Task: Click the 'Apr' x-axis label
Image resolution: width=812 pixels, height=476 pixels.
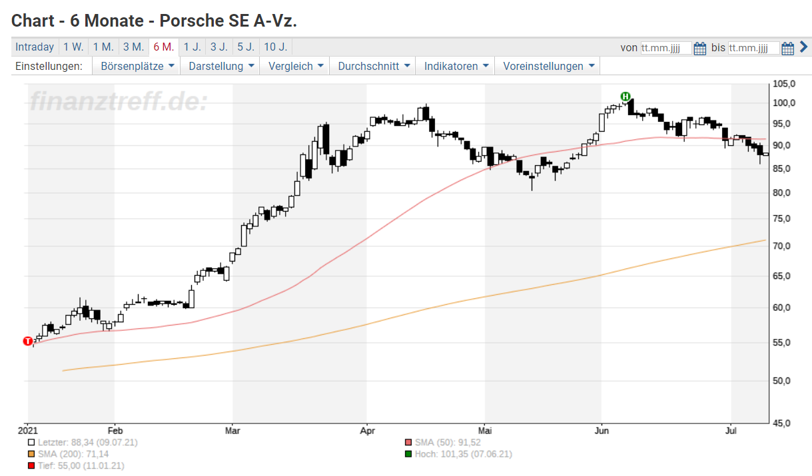Action: click(x=366, y=430)
